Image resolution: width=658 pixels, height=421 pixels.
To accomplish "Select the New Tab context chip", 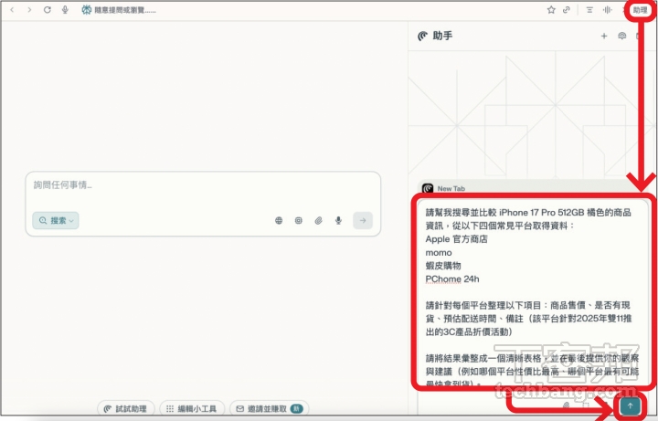I will coord(445,188).
